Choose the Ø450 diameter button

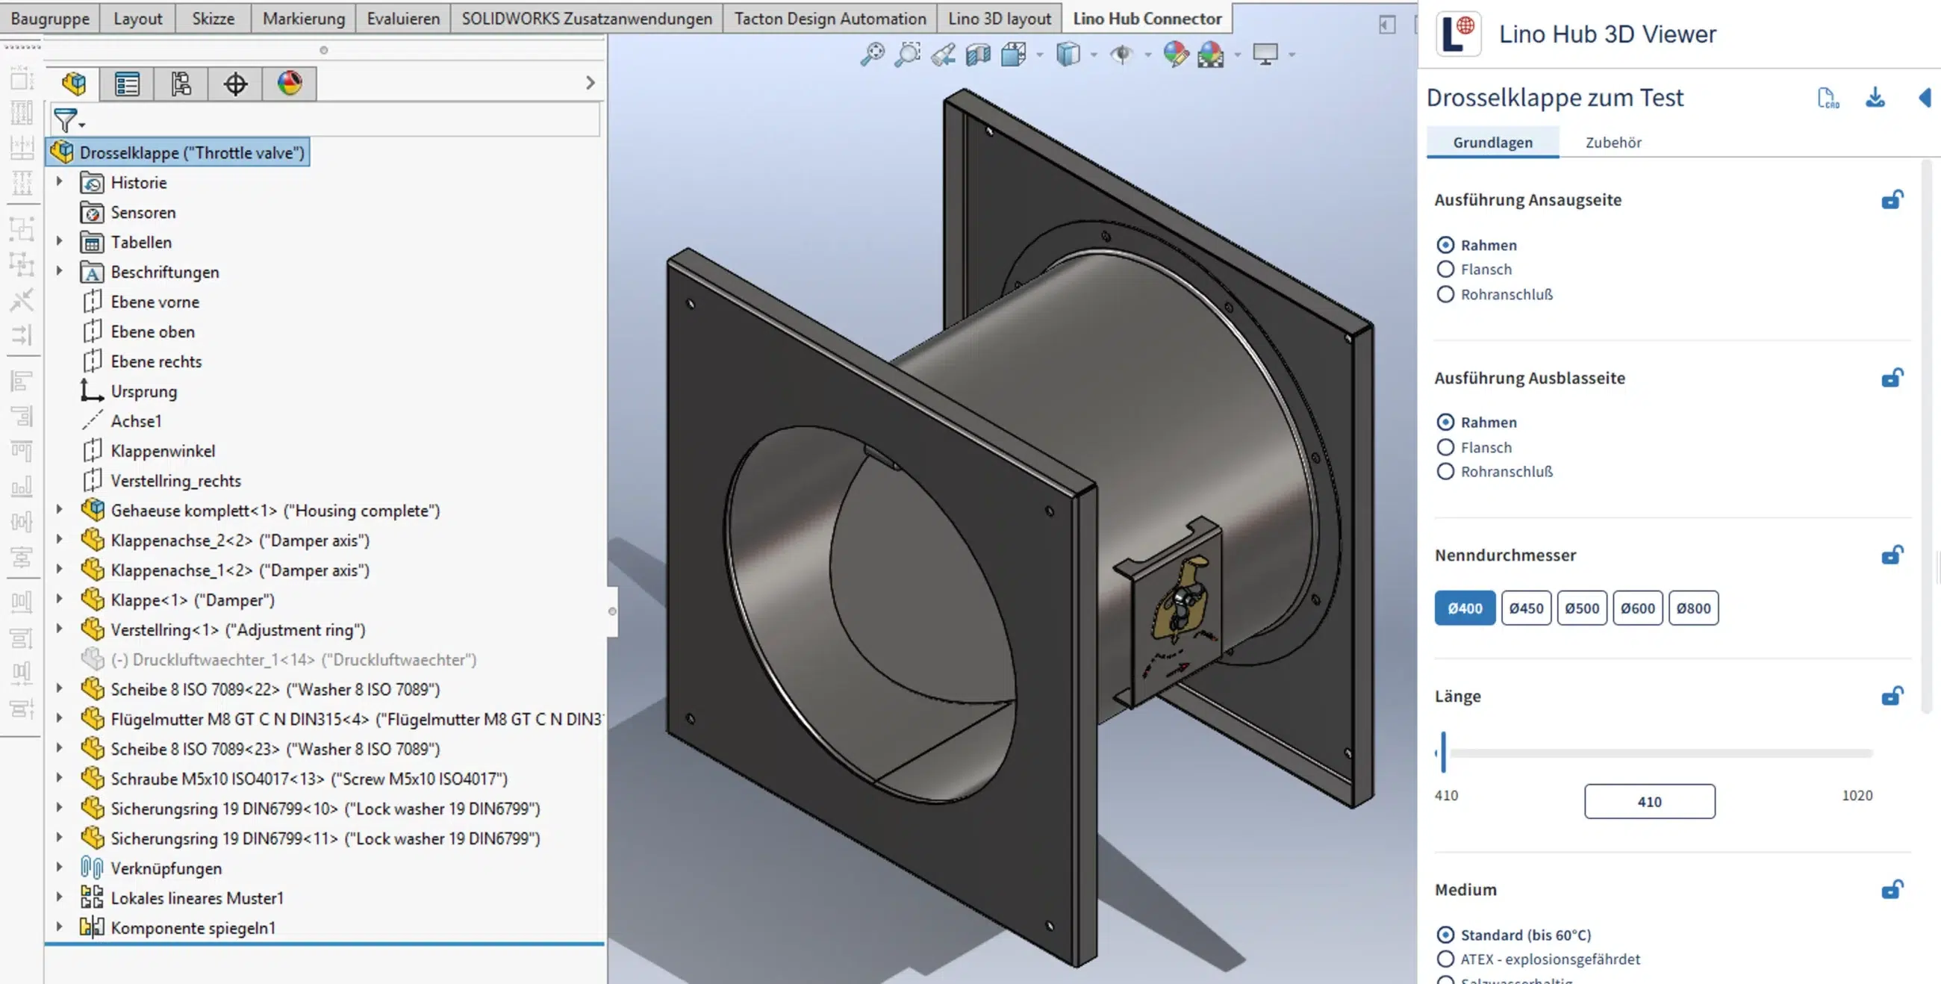[1526, 608]
